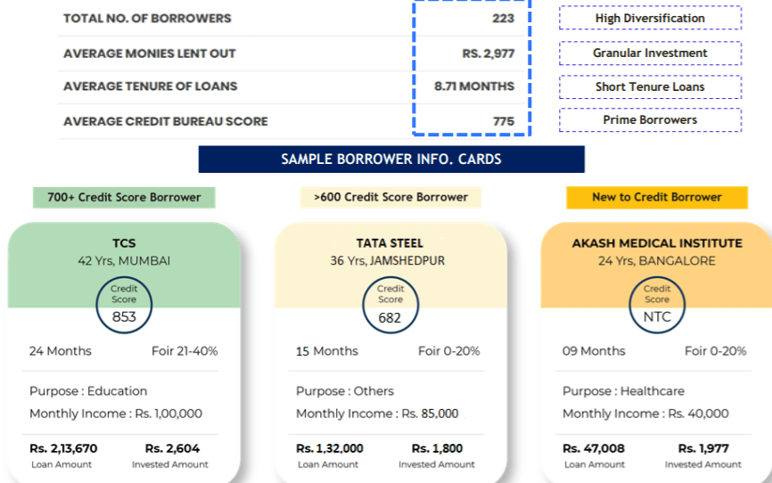This screenshot has width=772, height=483.
Task: Click loan amount Rs. 47,008
Action: pos(594,448)
